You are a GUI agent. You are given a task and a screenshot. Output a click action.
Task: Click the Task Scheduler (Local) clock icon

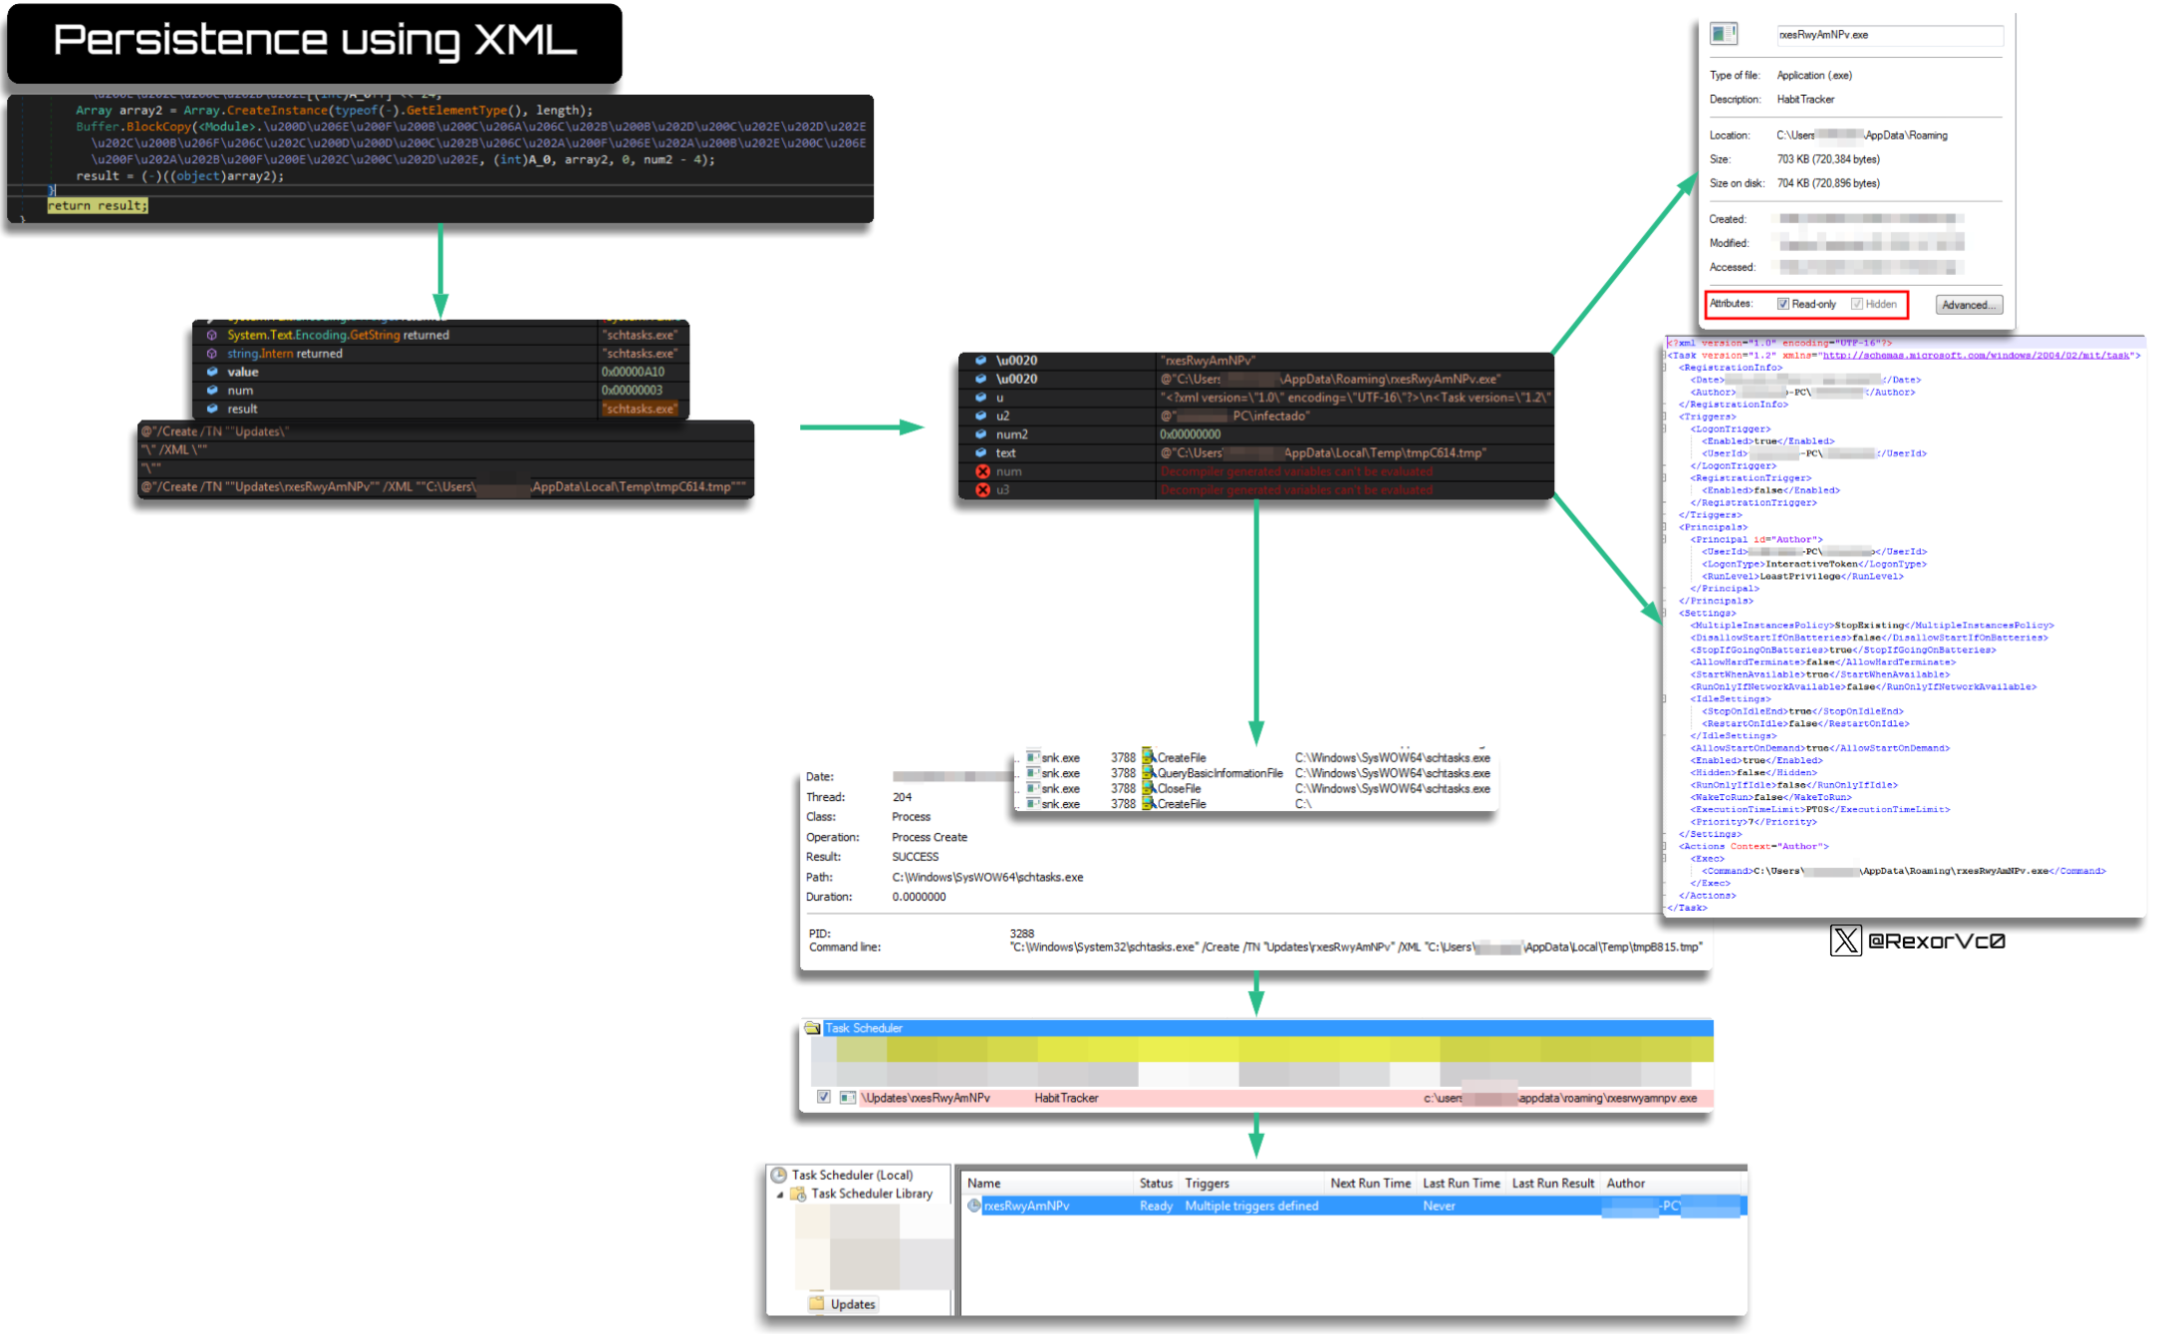click(x=779, y=1175)
